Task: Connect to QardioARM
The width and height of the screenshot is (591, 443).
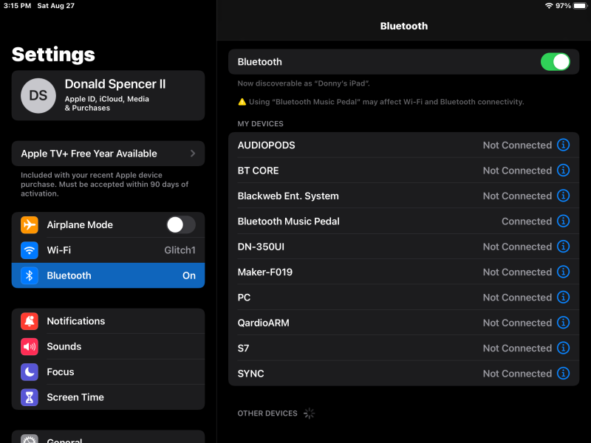Action: 403,323
